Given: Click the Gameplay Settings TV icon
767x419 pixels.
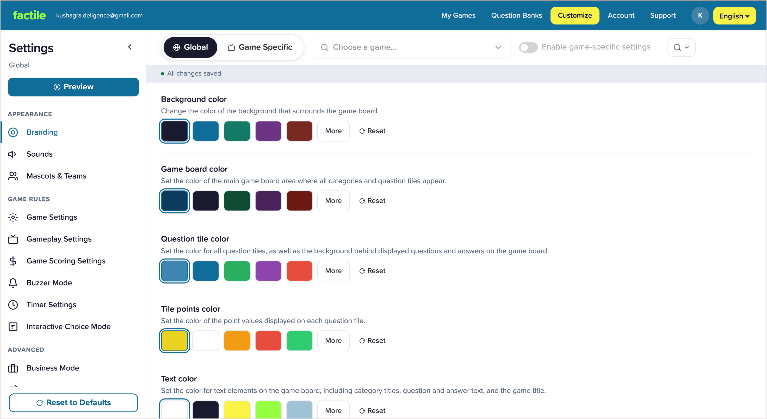Looking at the screenshot, I should 13,239.
